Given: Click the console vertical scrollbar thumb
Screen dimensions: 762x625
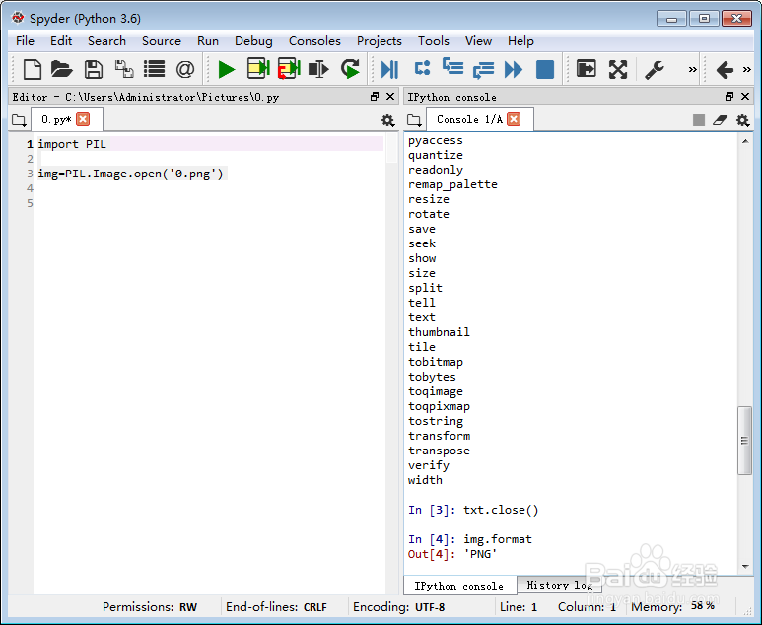Looking at the screenshot, I should pyautogui.click(x=744, y=441).
